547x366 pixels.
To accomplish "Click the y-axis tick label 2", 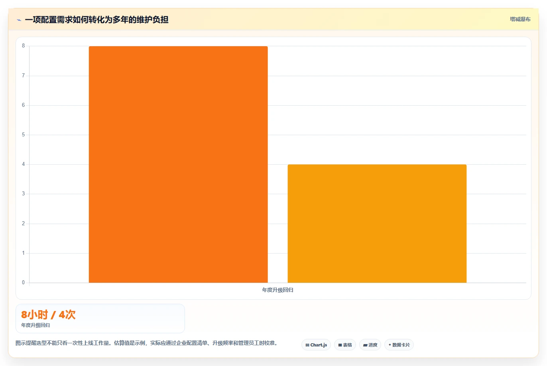I will click(x=23, y=224).
